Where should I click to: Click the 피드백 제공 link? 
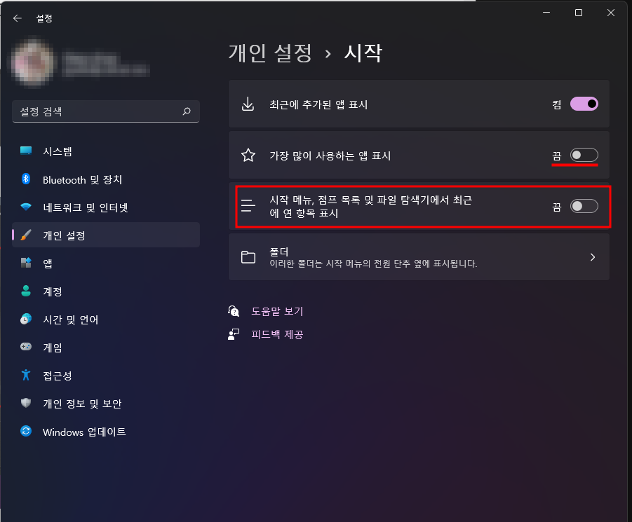click(x=277, y=334)
